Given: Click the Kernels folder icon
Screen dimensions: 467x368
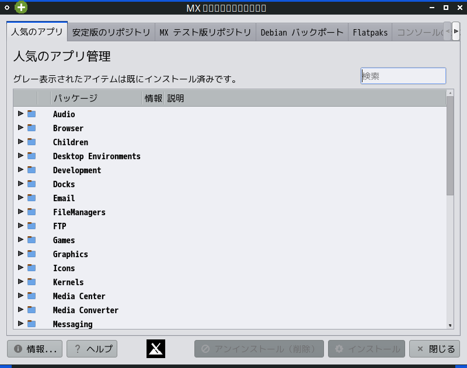Looking at the screenshot, I should tap(32, 282).
